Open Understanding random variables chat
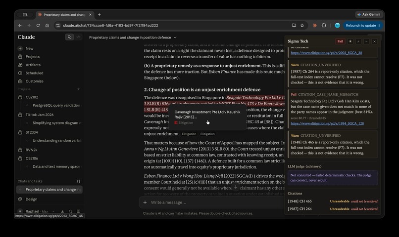This screenshot has width=399, height=237. [x=56, y=140]
